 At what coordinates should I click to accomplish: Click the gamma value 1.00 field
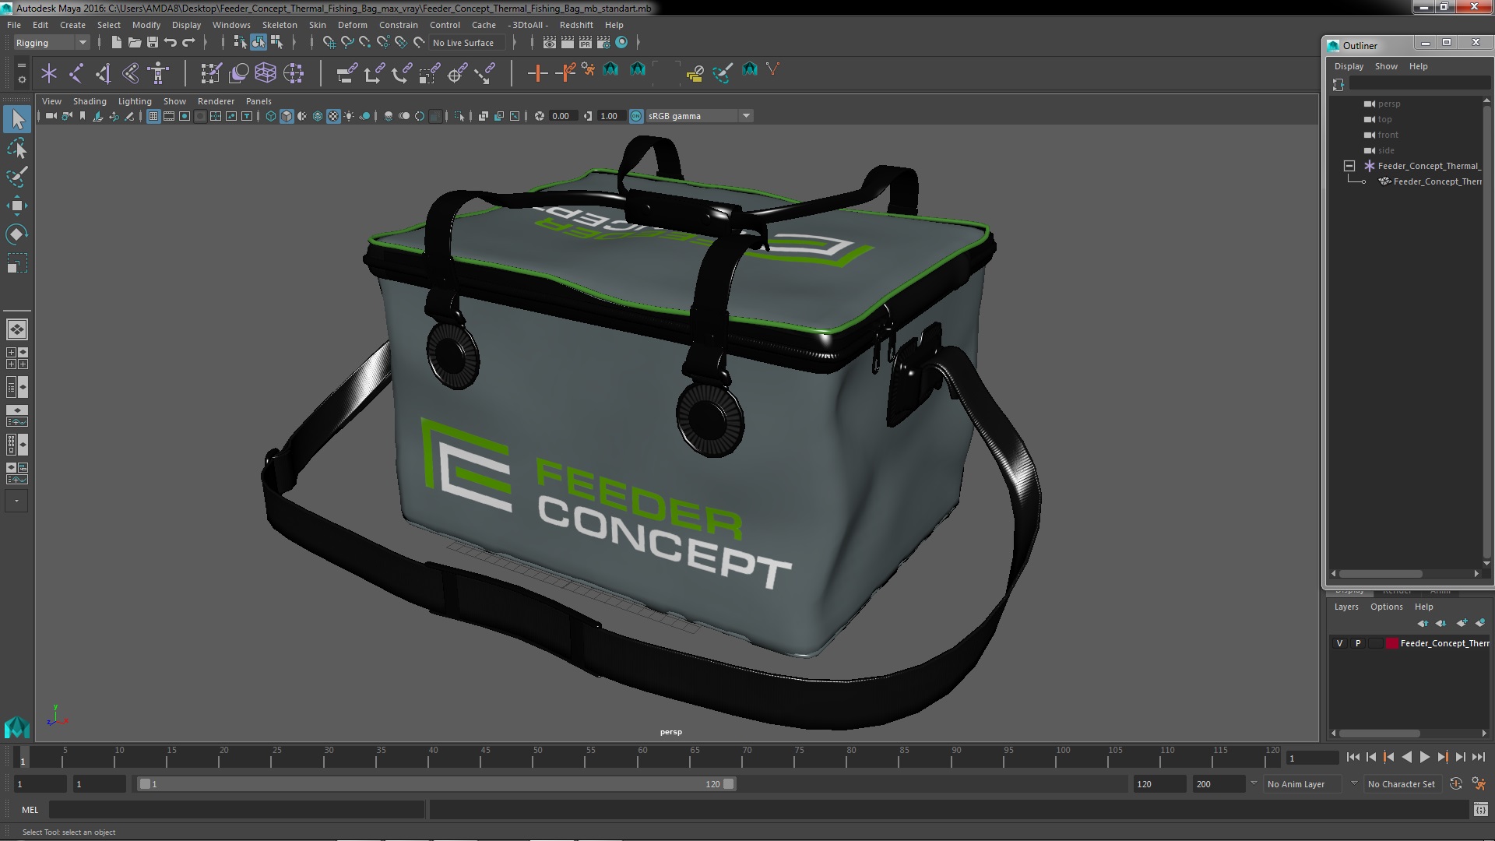610,116
